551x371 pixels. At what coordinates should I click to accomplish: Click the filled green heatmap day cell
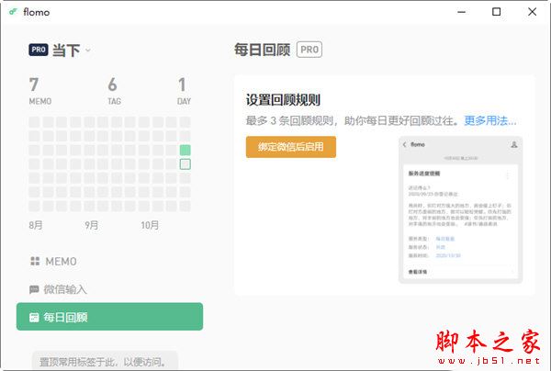186,150
